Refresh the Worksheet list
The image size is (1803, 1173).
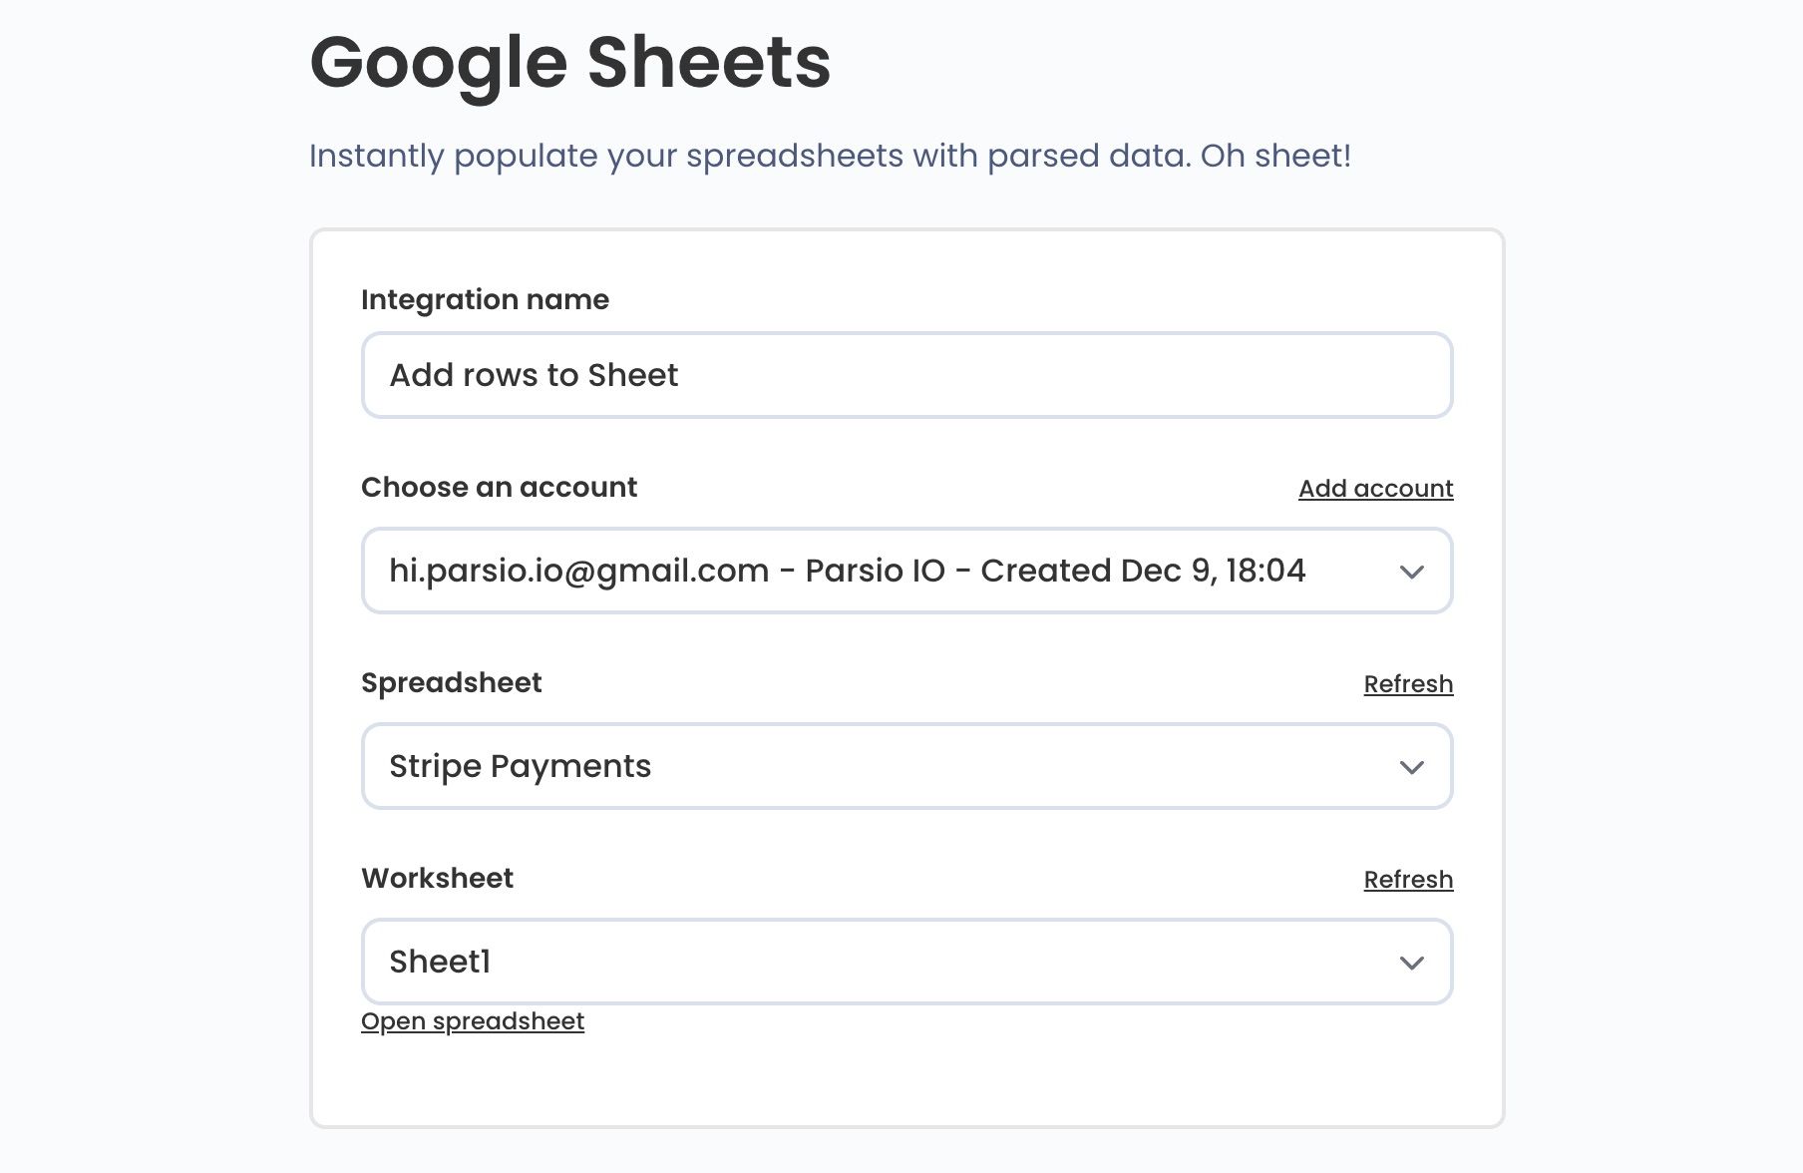[x=1408, y=880]
